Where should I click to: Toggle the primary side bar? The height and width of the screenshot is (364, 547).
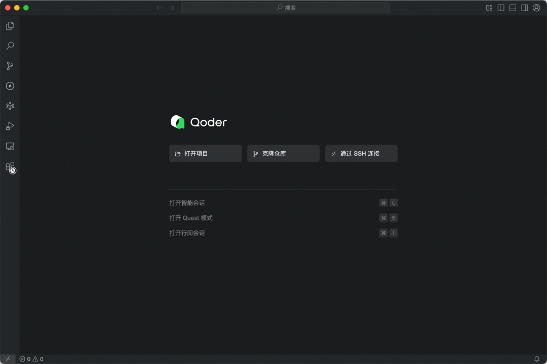[x=501, y=8]
